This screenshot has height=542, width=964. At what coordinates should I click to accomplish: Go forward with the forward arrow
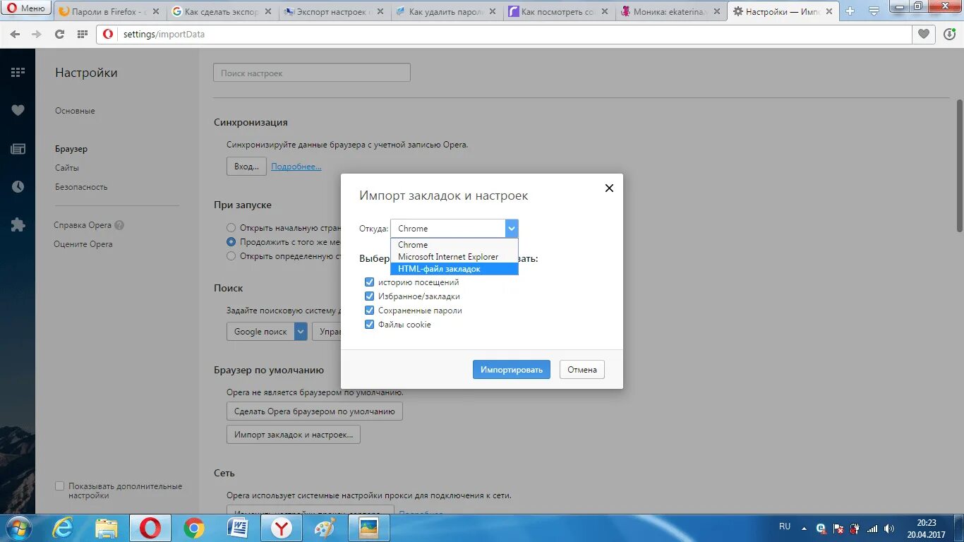(x=37, y=35)
